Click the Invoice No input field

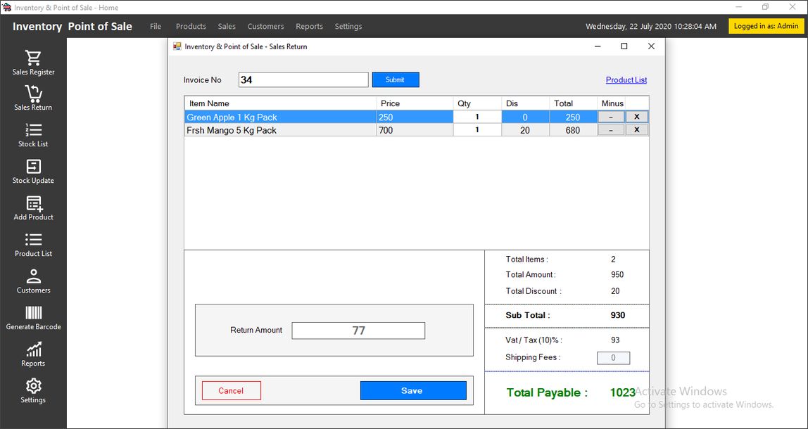[303, 80]
